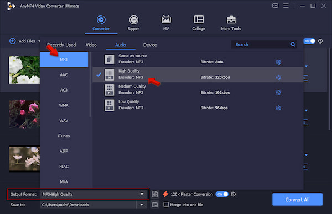Image resolution: width=332 pixels, height=214 pixels.
Task: Click the Medium Quality profile icon
Action: [109, 90]
